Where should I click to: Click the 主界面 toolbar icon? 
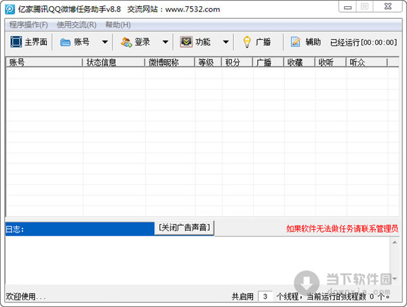pos(16,42)
